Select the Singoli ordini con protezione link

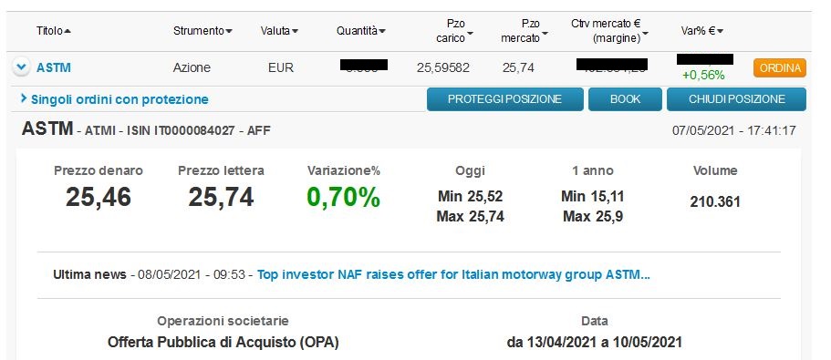click(119, 99)
